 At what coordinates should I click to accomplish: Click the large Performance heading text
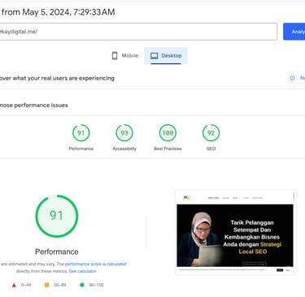point(57,252)
